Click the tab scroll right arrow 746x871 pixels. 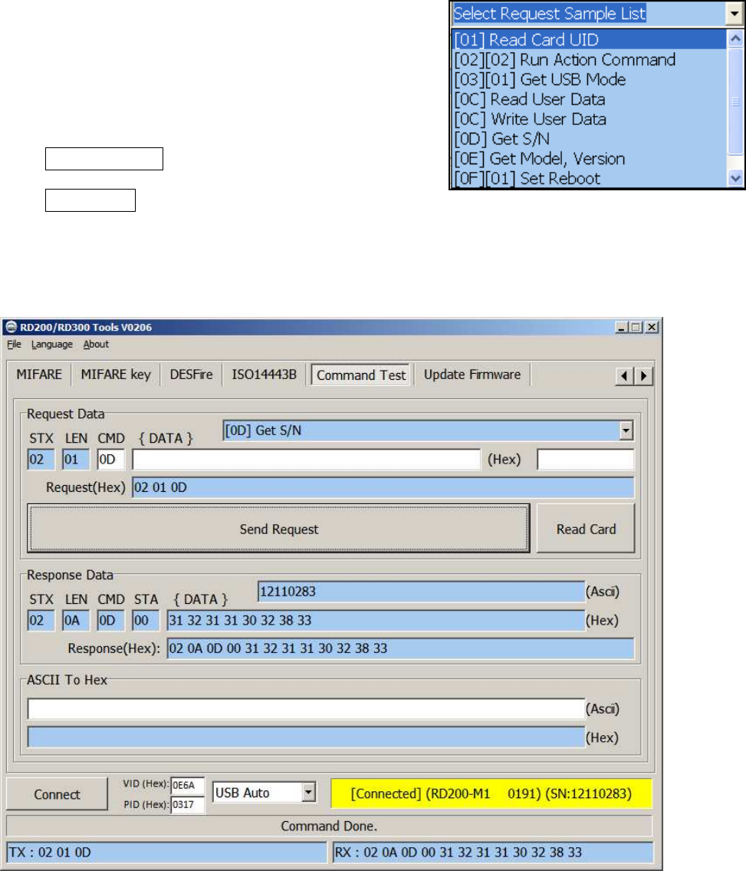point(643,376)
